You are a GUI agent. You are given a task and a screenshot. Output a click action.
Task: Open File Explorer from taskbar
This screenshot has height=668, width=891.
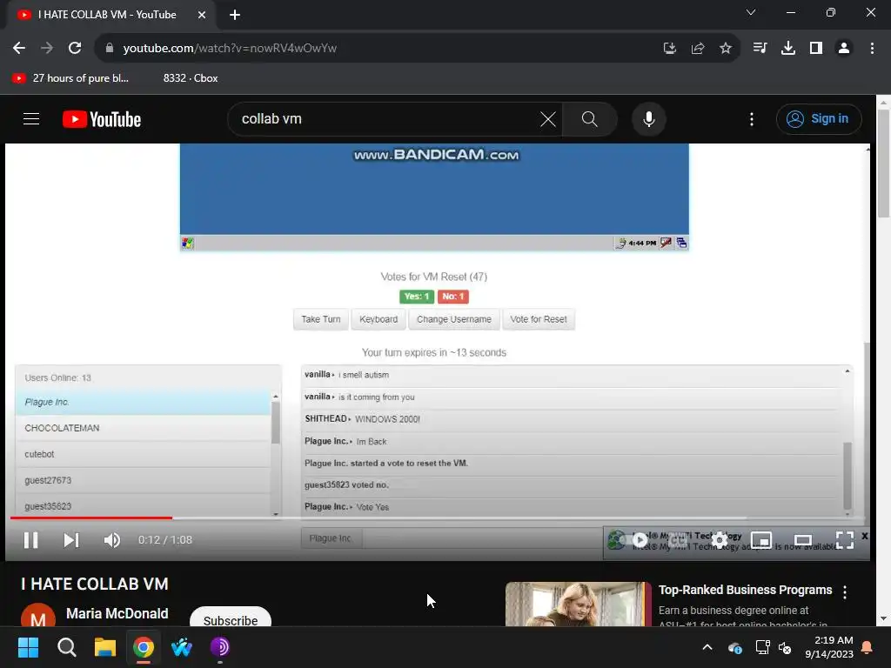[x=105, y=647]
